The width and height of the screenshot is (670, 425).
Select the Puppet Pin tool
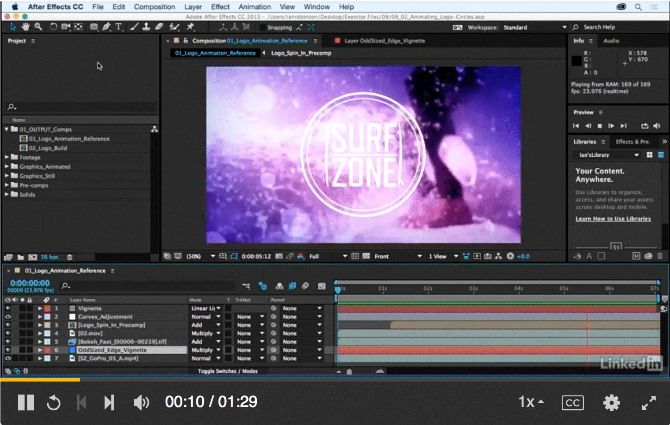[191, 27]
